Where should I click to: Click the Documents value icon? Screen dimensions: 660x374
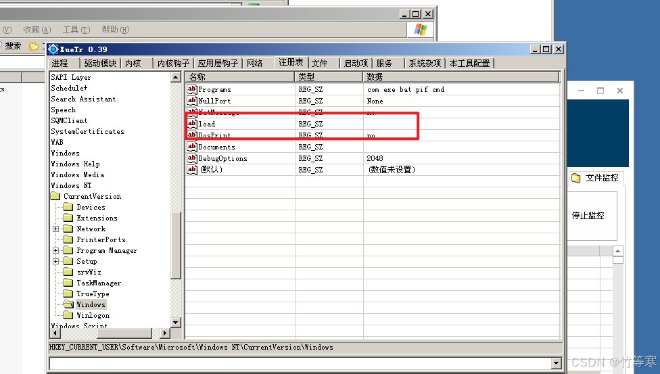pyautogui.click(x=192, y=147)
